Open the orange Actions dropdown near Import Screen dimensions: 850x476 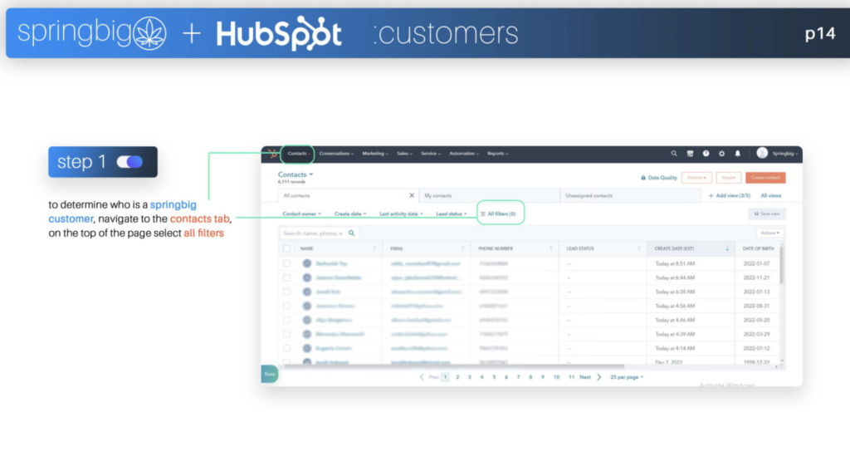(x=696, y=178)
